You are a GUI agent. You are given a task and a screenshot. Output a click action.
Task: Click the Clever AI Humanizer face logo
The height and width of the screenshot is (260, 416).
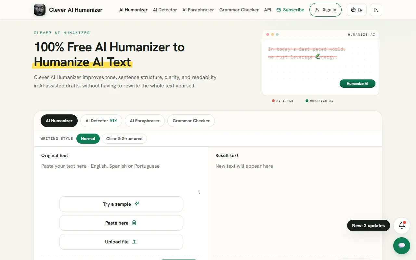[40, 10]
